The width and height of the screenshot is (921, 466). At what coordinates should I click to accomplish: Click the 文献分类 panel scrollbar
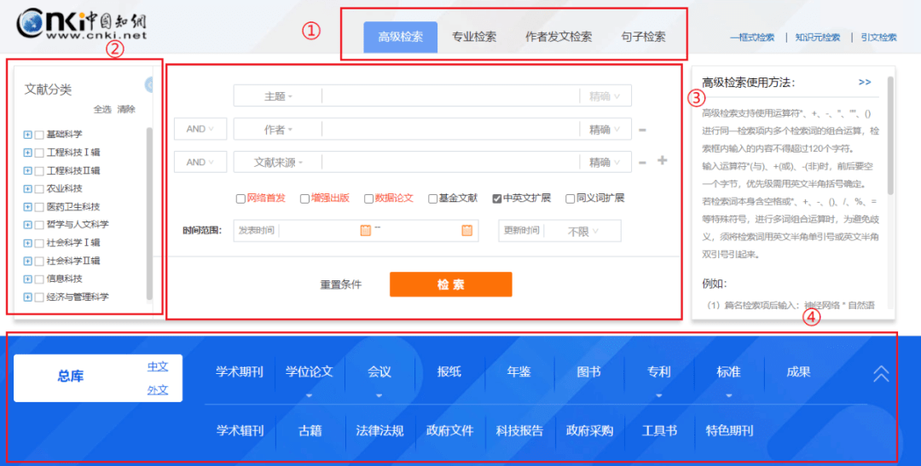coord(149,213)
